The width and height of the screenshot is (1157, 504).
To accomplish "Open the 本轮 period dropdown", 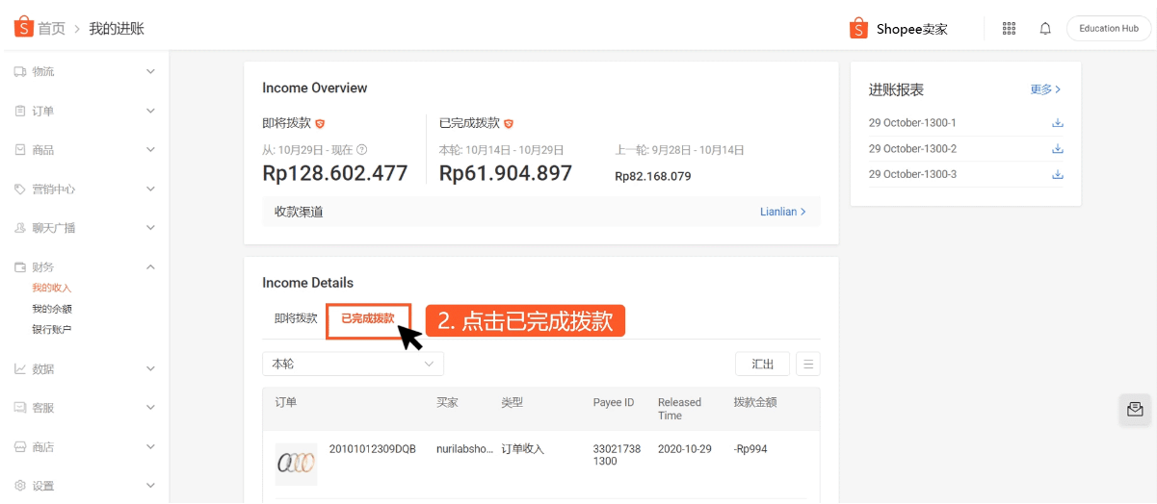I will tap(353, 364).
